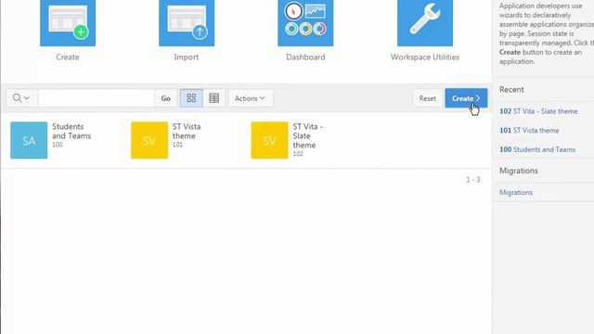The width and height of the screenshot is (594, 334).
Task: Open the ST Vita - Slate theme SV tile
Action: 269,140
